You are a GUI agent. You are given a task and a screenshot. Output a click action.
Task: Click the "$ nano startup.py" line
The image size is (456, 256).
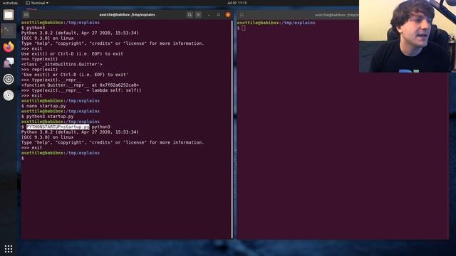(x=43, y=106)
